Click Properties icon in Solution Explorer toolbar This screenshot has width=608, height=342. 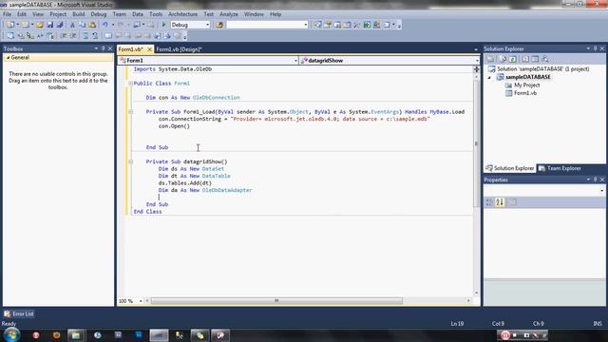tap(490, 59)
